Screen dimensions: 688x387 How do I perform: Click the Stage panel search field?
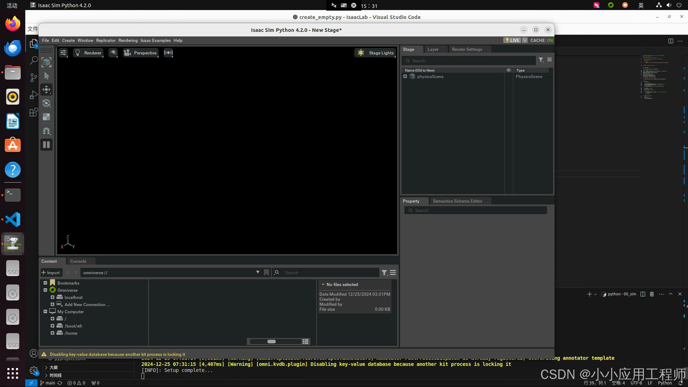(469, 61)
